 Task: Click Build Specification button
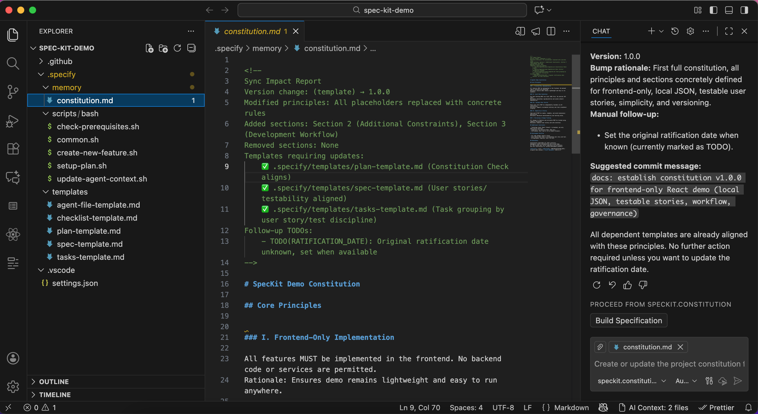[628, 321]
